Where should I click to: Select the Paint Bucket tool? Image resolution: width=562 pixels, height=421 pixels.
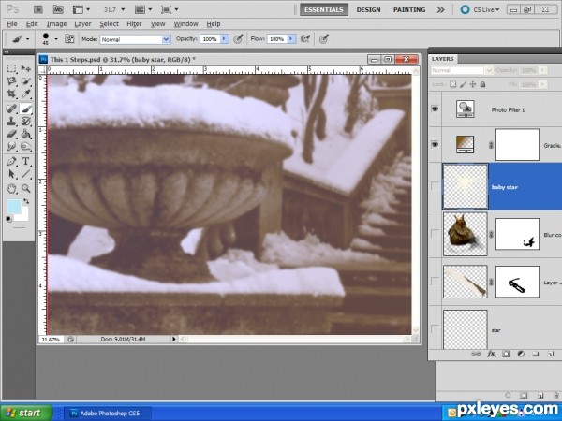click(26, 134)
